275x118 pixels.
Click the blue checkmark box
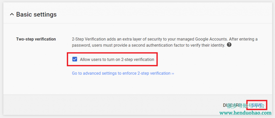(x=75, y=59)
